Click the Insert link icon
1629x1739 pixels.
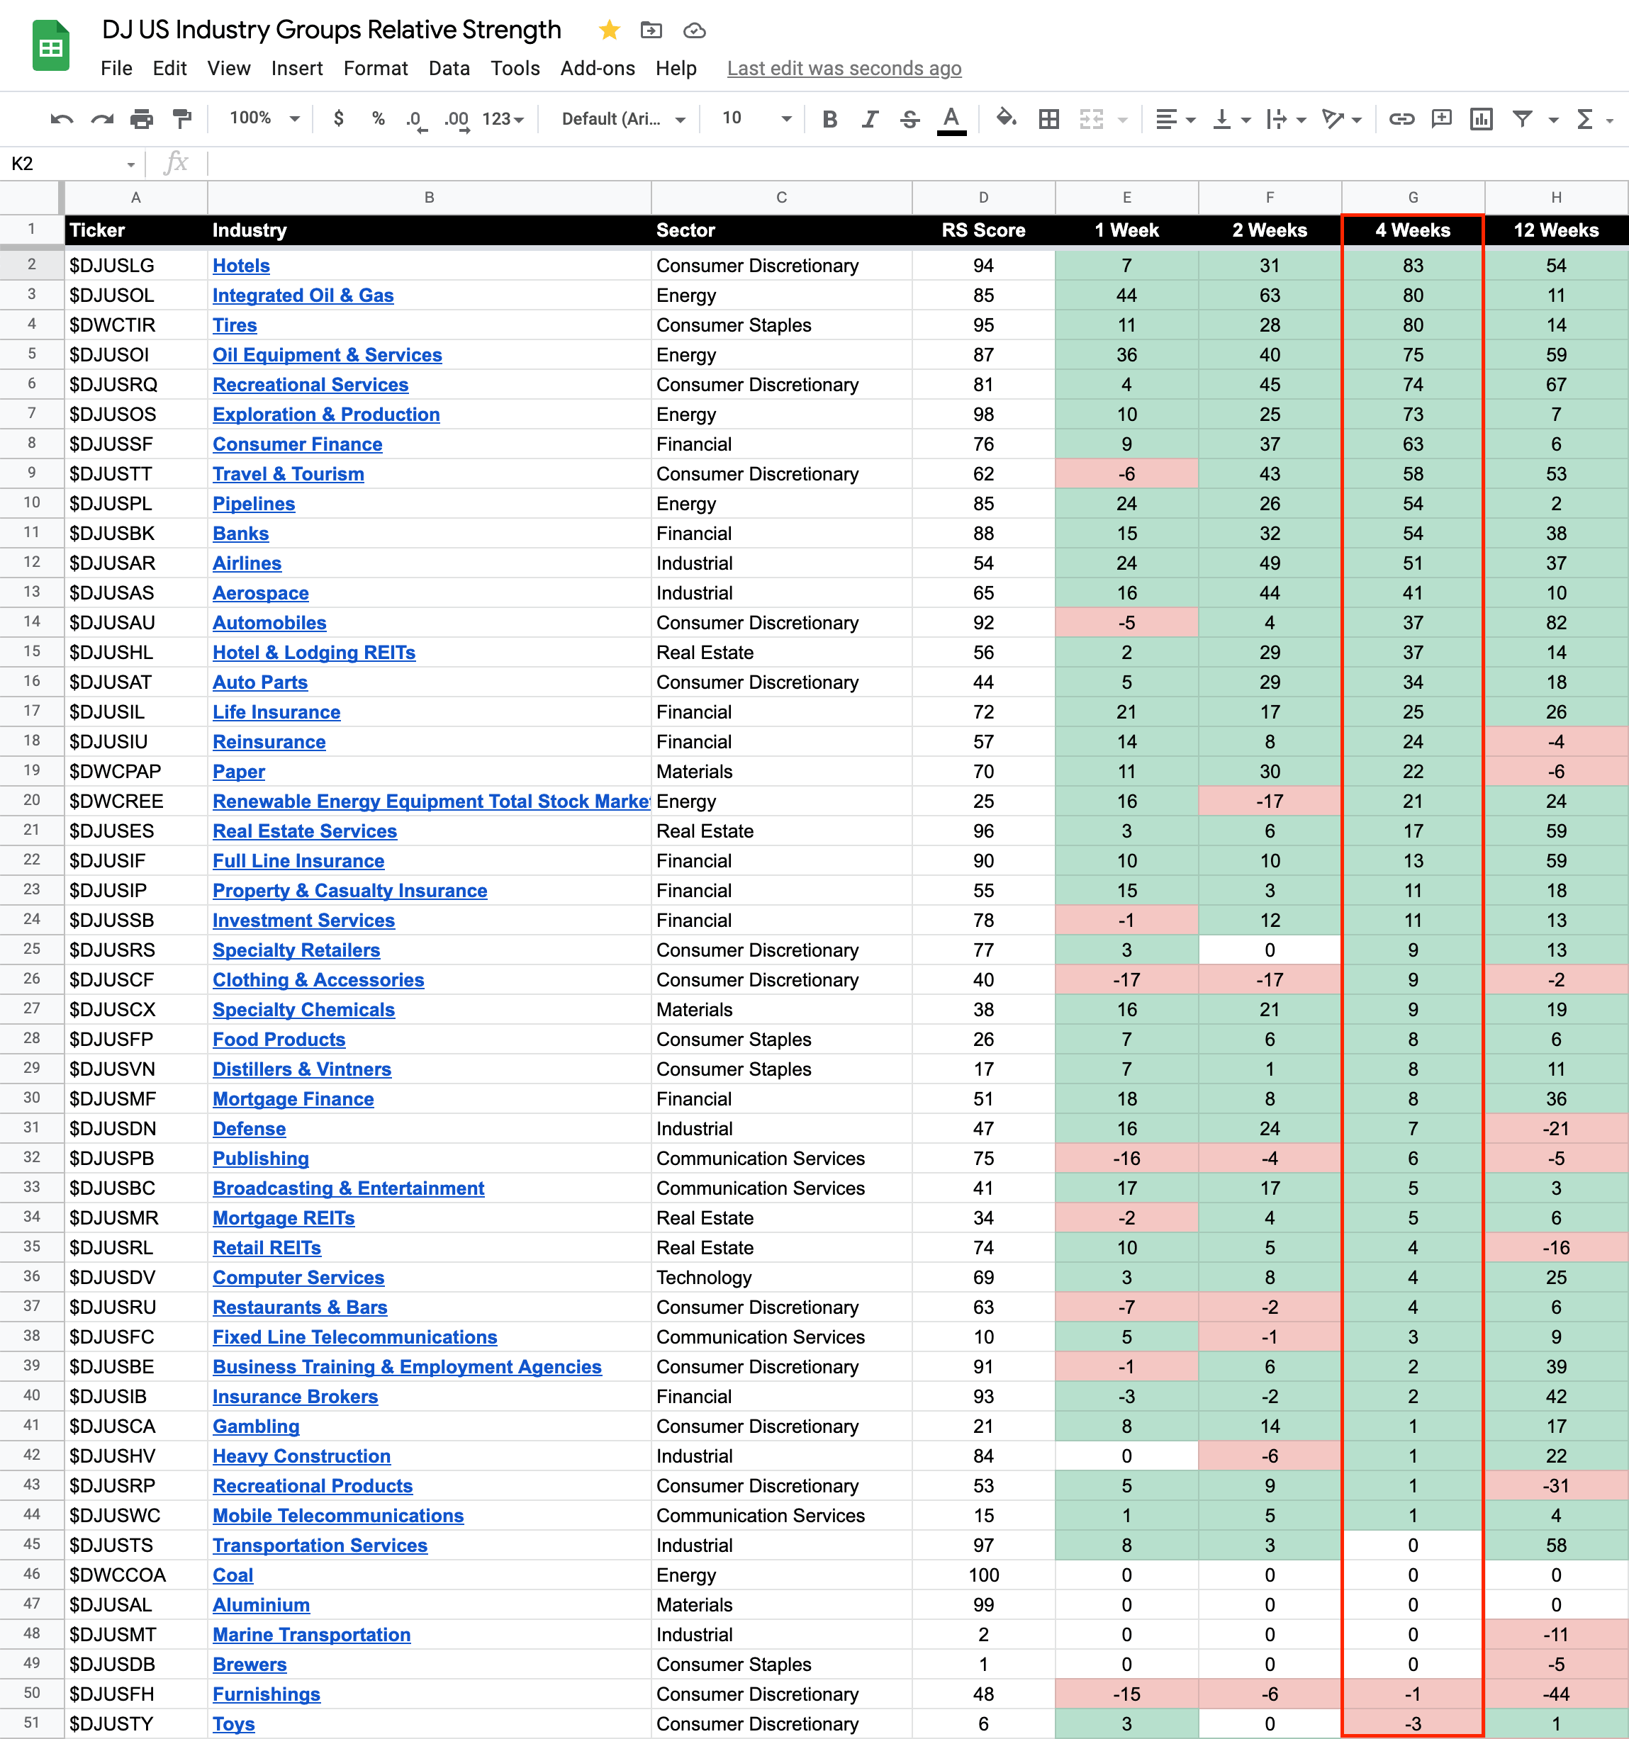[1401, 119]
